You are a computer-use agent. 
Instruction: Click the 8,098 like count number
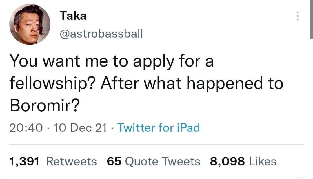tap(227, 161)
